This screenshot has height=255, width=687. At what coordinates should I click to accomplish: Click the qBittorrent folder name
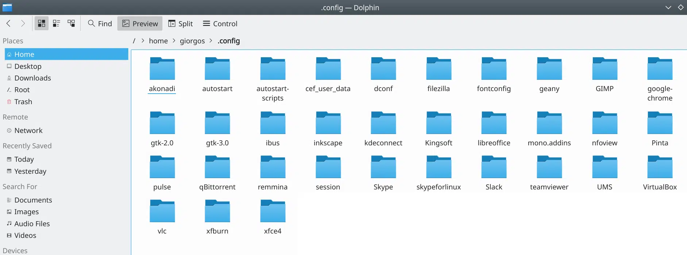tap(217, 187)
